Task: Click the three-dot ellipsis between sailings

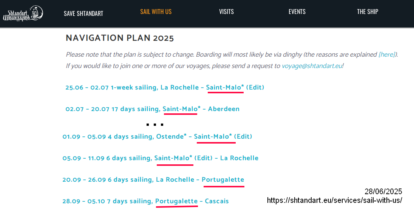Action: click(x=154, y=124)
